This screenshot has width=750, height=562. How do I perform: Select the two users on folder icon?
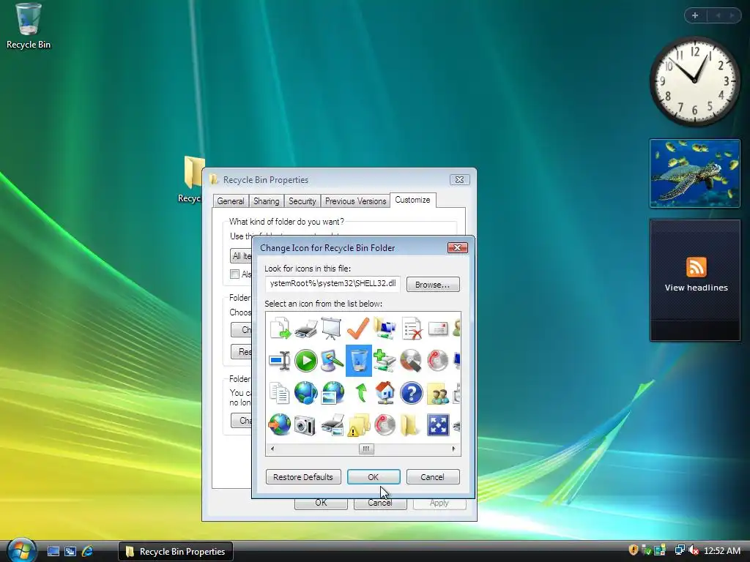coord(438,394)
